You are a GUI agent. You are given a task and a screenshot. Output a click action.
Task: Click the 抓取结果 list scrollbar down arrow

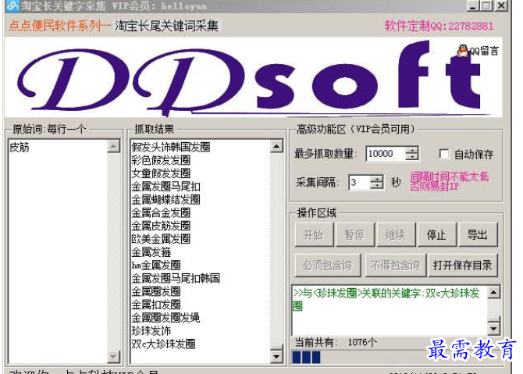pyautogui.click(x=276, y=357)
